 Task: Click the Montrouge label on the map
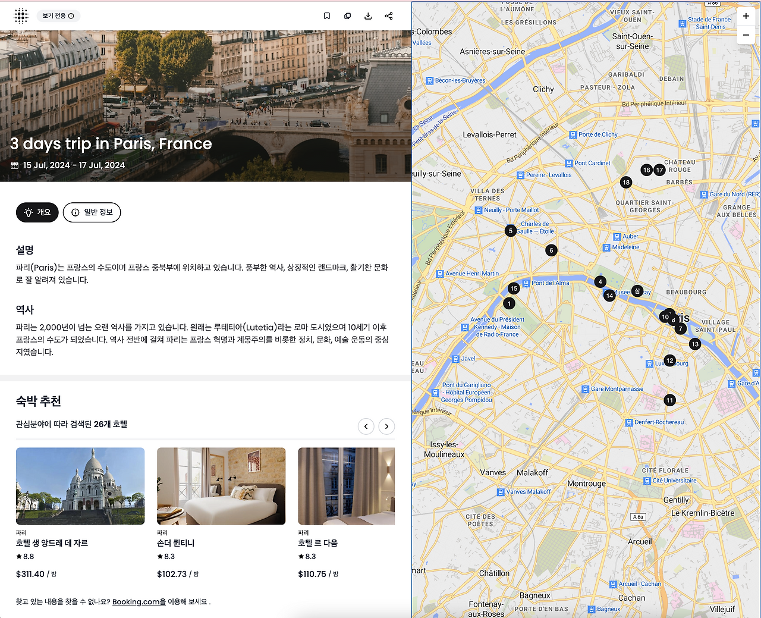point(587,484)
